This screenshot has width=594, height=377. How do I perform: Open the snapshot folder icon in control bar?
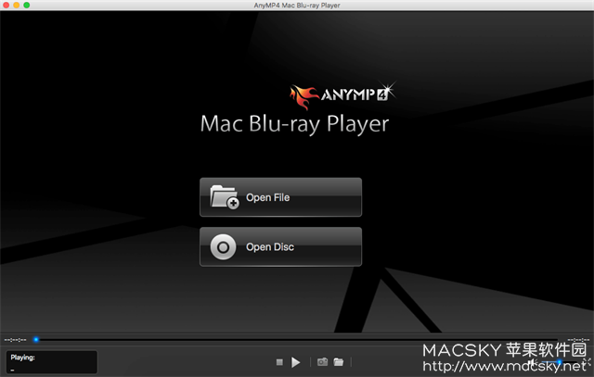coord(338,362)
